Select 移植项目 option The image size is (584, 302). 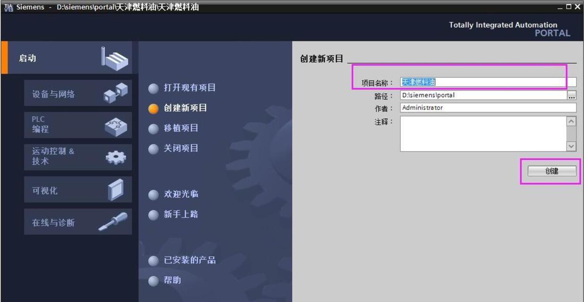coord(174,128)
